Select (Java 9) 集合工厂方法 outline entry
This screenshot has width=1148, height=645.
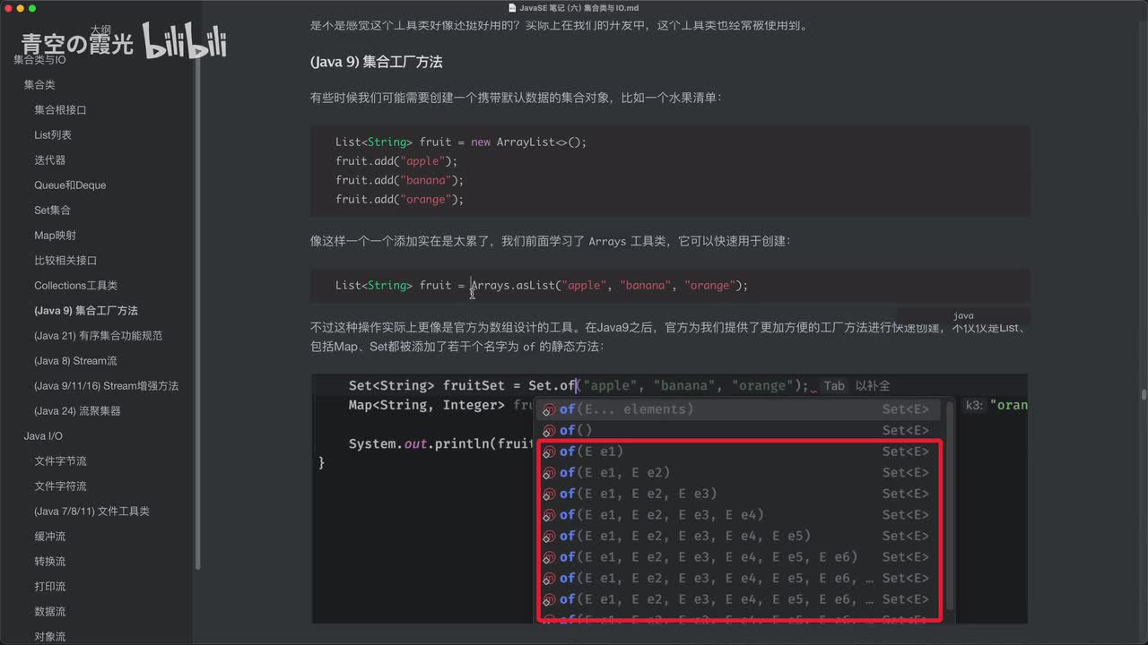point(86,310)
